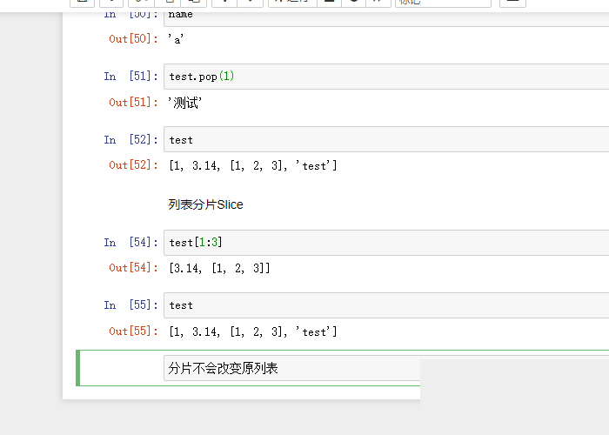Select the "列表分片Slice" markdown cell

coord(206,205)
